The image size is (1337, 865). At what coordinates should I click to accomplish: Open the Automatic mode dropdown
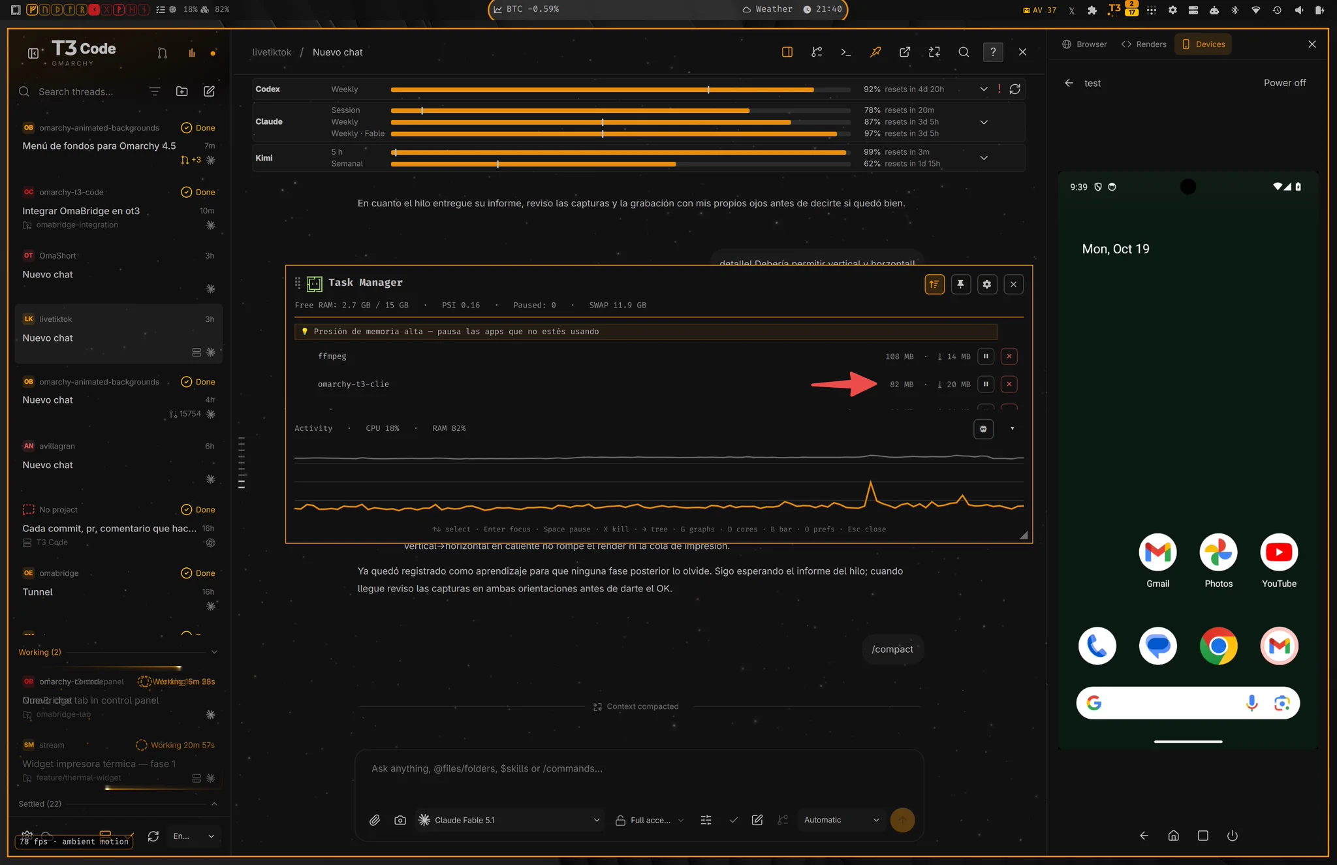(841, 820)
